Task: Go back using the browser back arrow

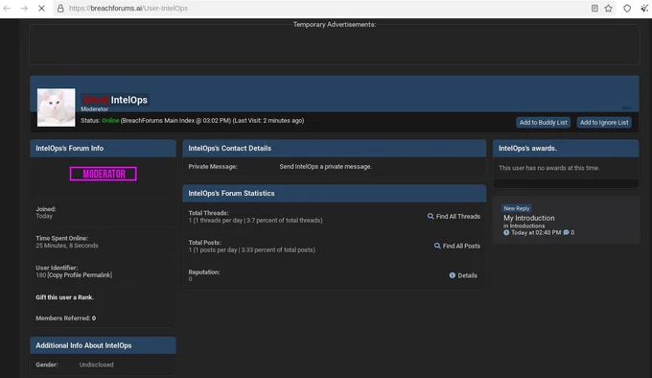Action: click(7, 9)
